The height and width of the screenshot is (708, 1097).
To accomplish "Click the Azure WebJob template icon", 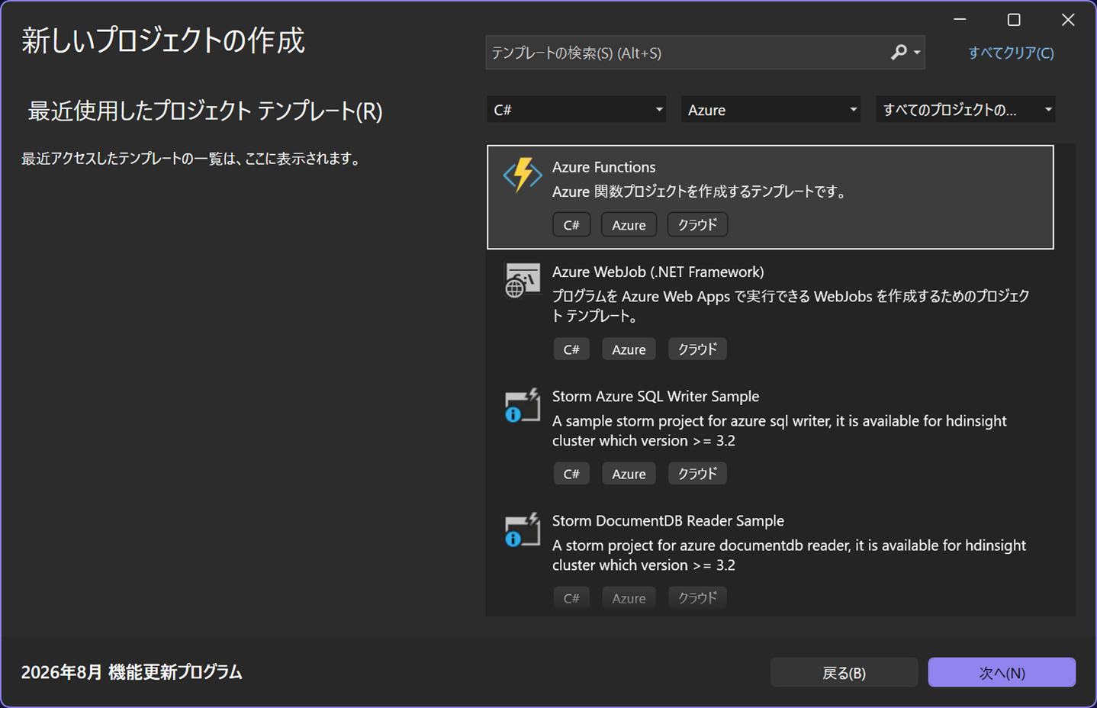I will click(523, 281).
